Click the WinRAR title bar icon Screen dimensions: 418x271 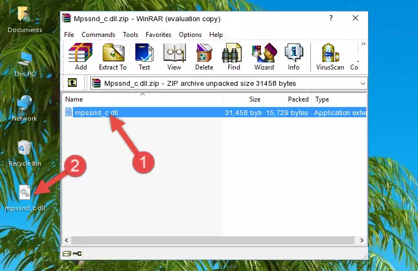[66, 18]
